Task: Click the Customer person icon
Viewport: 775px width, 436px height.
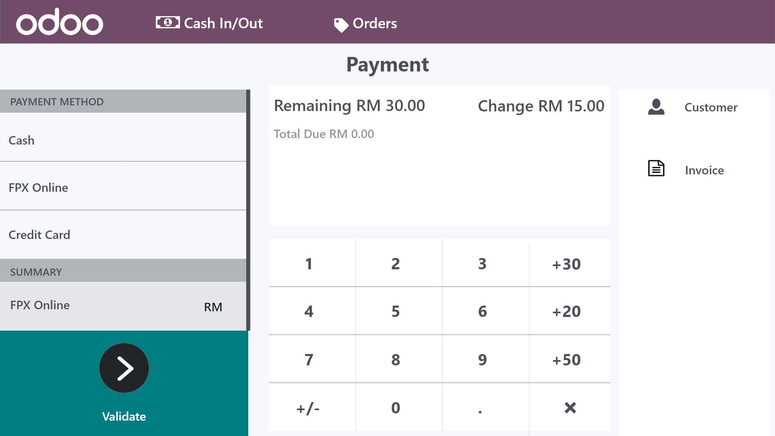Action: 656,107
